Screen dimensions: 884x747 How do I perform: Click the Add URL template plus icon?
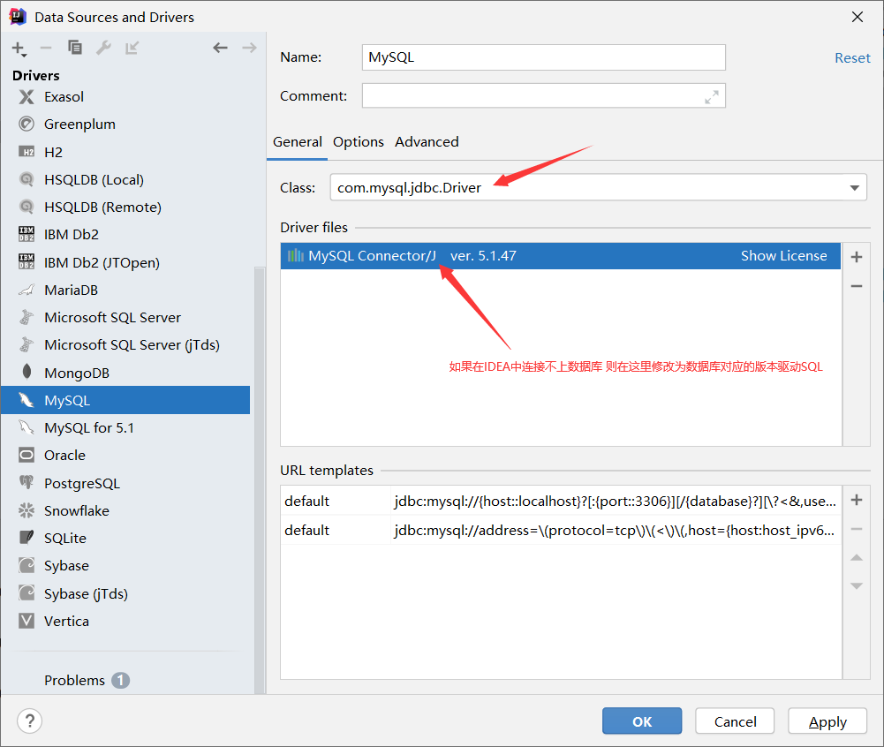coord(857,500)
